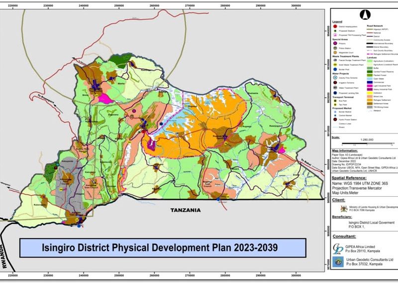Image resolution: width=398 pixels, height=284 pixels.
Task: Click the Border Post blue legend icon
Action: coord(334,70)
